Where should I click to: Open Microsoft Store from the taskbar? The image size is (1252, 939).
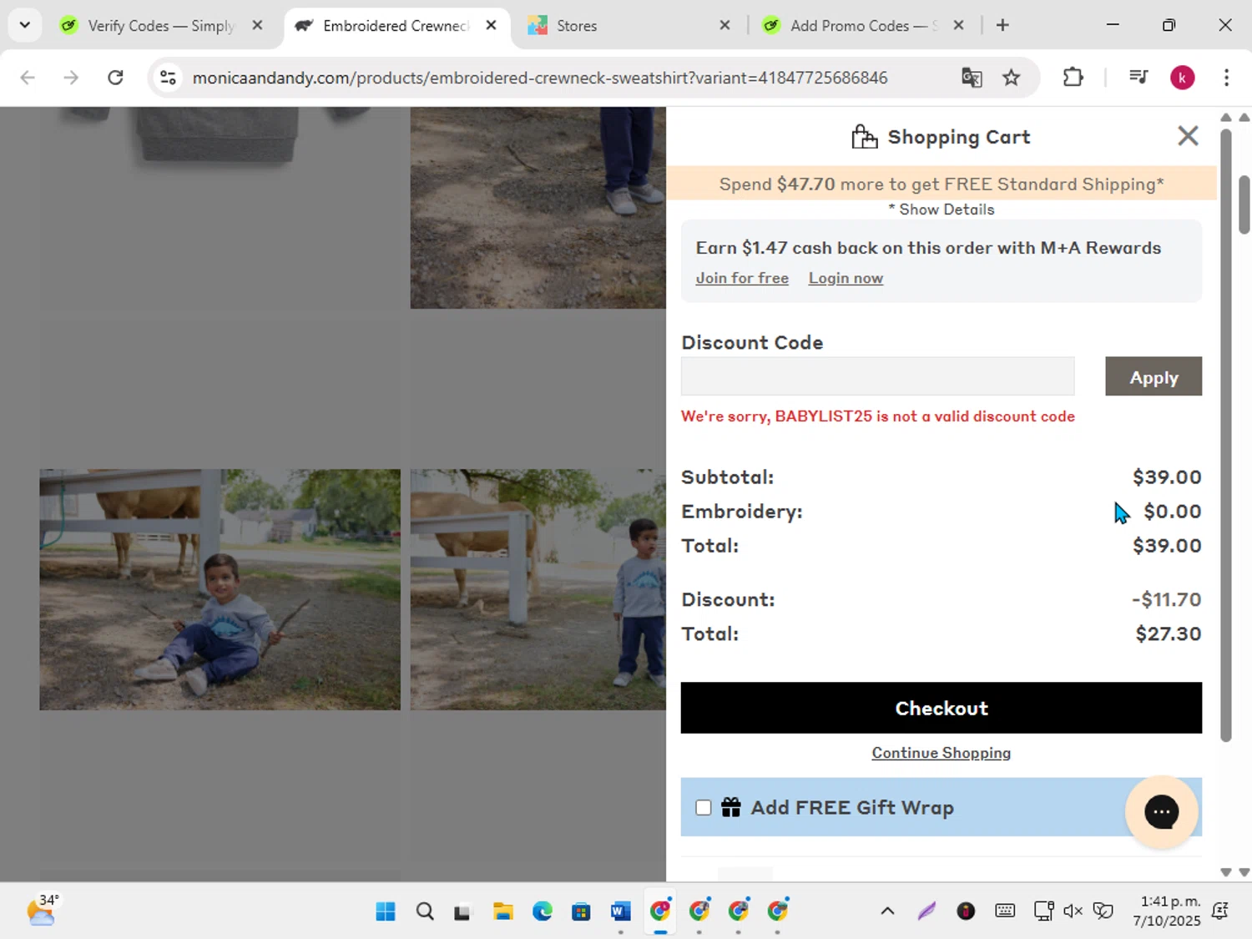coord(581,911)
